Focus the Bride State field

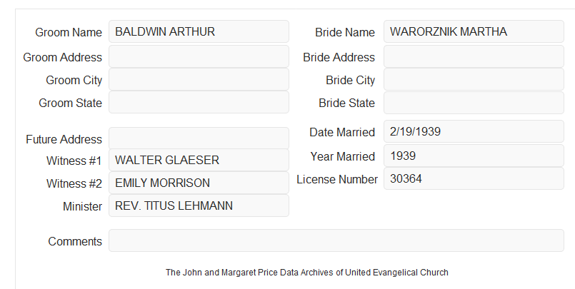pos(474,103)
